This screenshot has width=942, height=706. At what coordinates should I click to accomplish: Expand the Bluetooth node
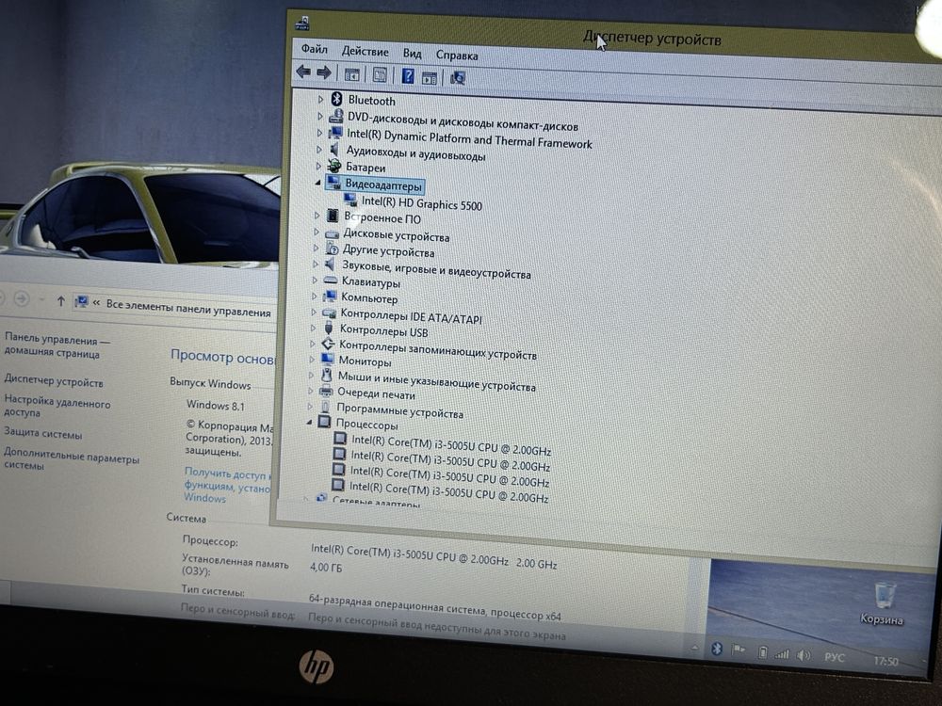click(320, 99)
